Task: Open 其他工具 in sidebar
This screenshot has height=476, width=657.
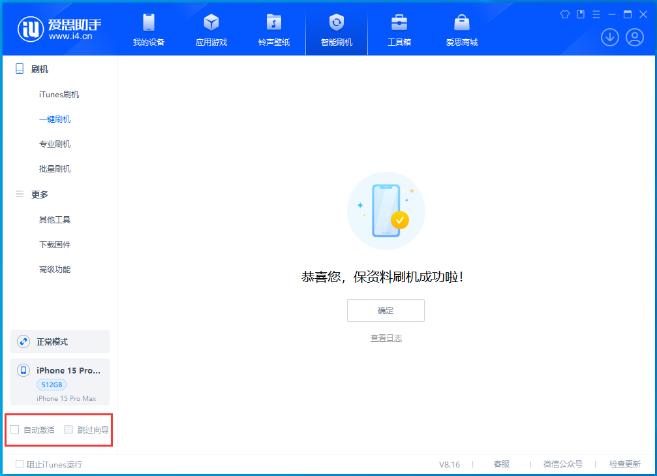Action: coord(55,219)
